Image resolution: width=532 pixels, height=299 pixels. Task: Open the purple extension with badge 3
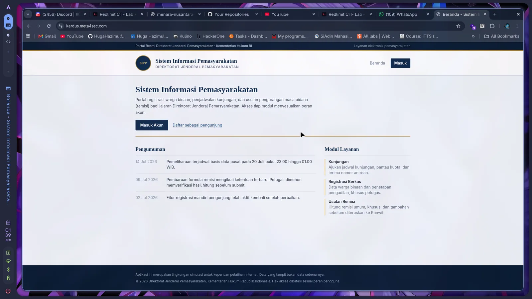point(472,26)
